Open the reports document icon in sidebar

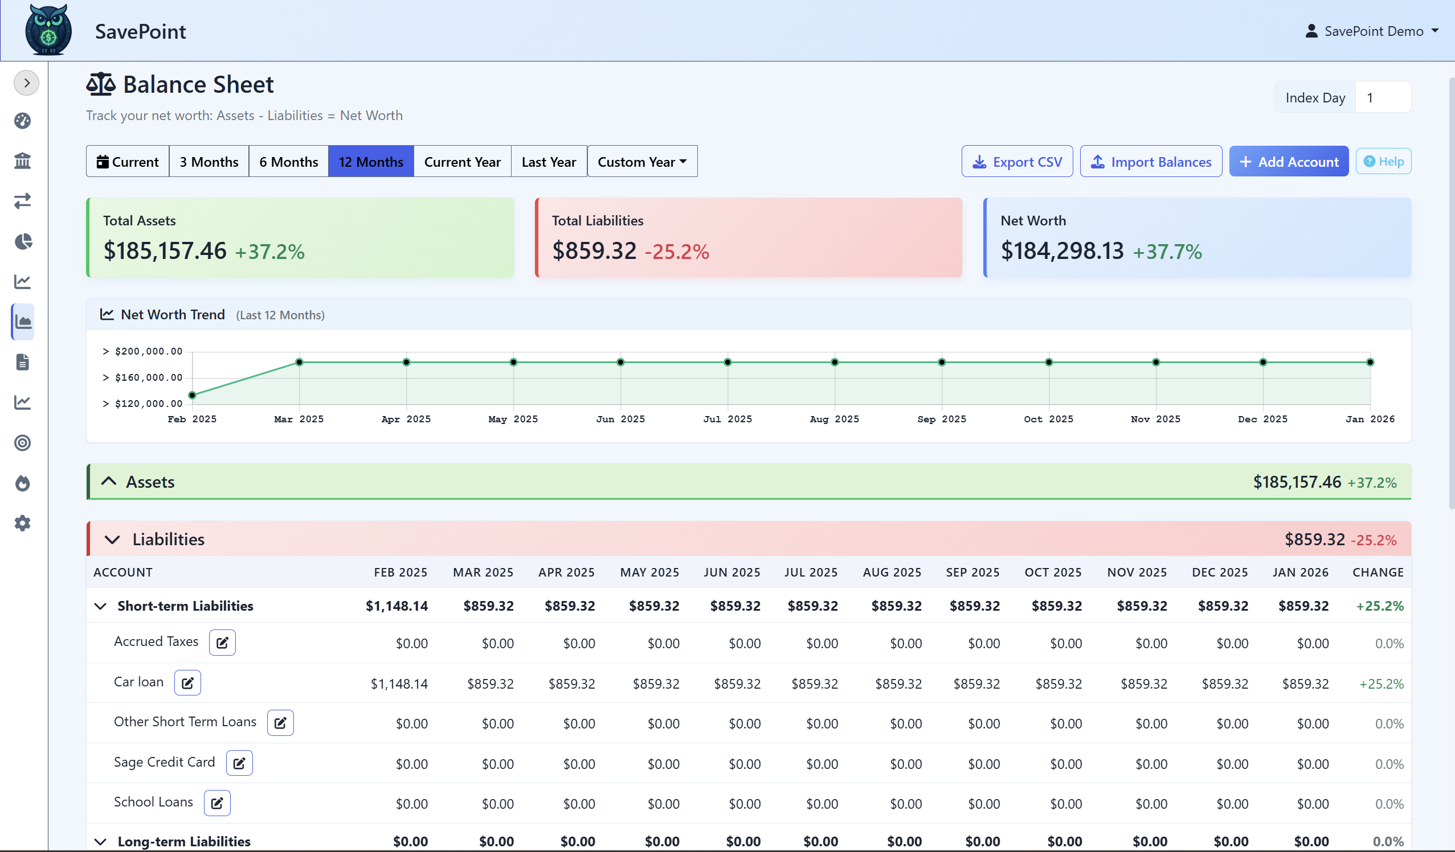[23, 363]
